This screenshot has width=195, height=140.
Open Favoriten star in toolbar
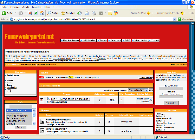[x=68, y=13]
